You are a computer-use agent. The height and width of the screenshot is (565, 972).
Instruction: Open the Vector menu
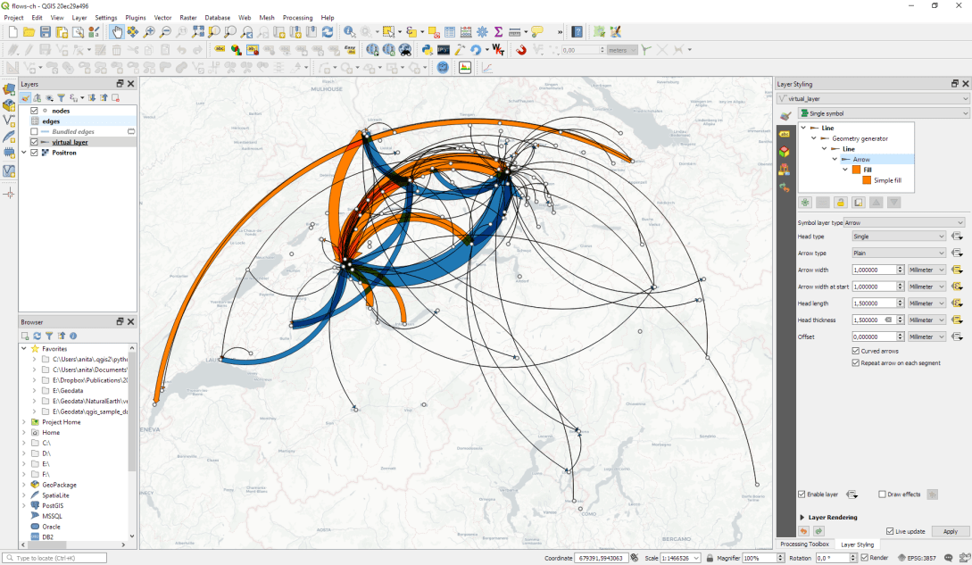[x=162, y=16]
